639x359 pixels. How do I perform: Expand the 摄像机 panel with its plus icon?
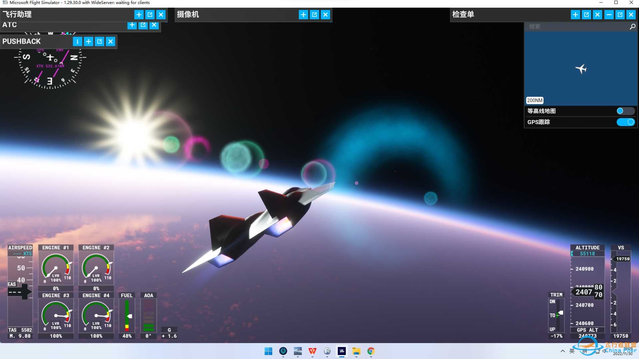(x=303, y=15)
